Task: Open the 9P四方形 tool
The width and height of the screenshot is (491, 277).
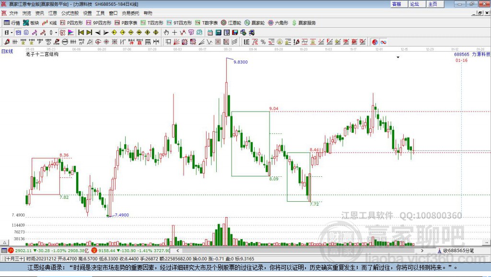Action: pyautogui.click(x=99, y=23)
